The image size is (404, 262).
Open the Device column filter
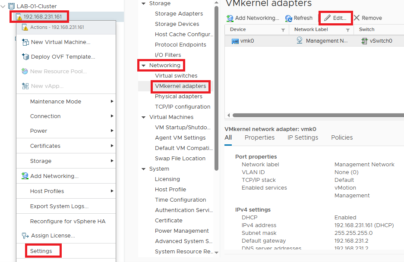pyautogui.click(x=283, y=30)
